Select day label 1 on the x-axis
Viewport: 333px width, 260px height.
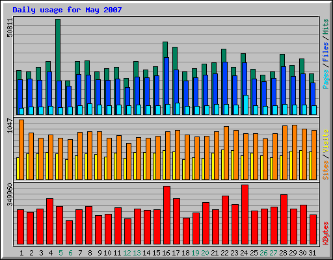click(x=21, y=253)
